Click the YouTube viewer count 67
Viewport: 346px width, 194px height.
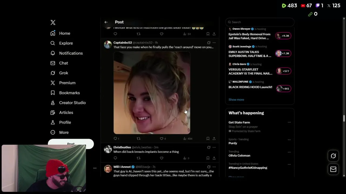(306, 6)
